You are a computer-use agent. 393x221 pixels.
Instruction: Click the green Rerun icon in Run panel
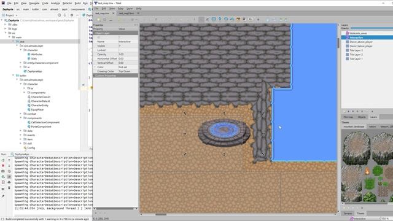pos(3,160)
